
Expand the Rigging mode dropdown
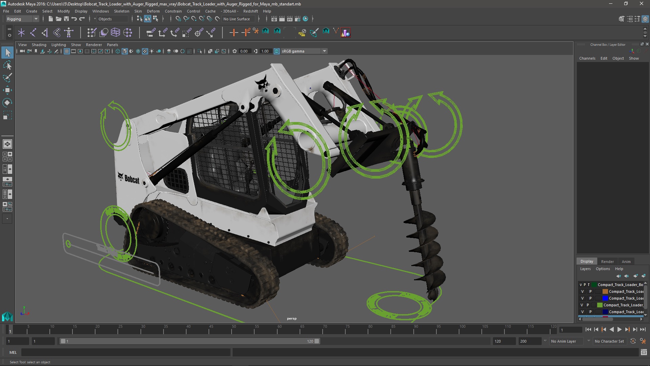tap(36, 19)
